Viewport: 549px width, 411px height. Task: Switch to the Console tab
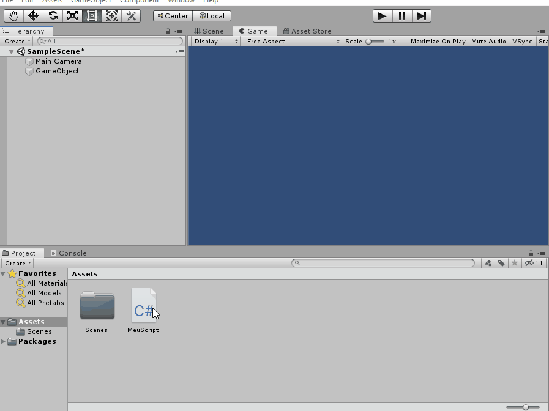pos(69,253)
